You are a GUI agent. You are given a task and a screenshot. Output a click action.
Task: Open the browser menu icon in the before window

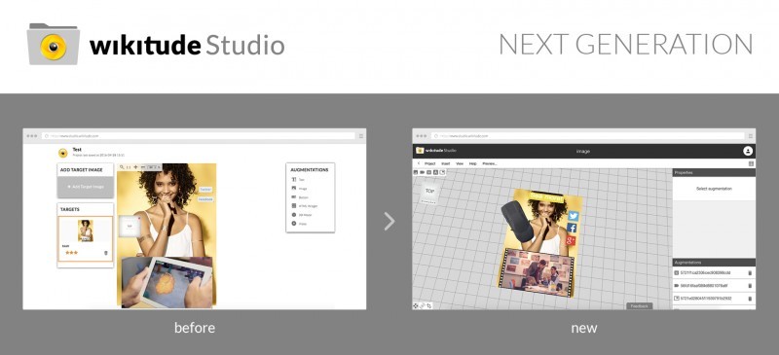tap(361, 135)
